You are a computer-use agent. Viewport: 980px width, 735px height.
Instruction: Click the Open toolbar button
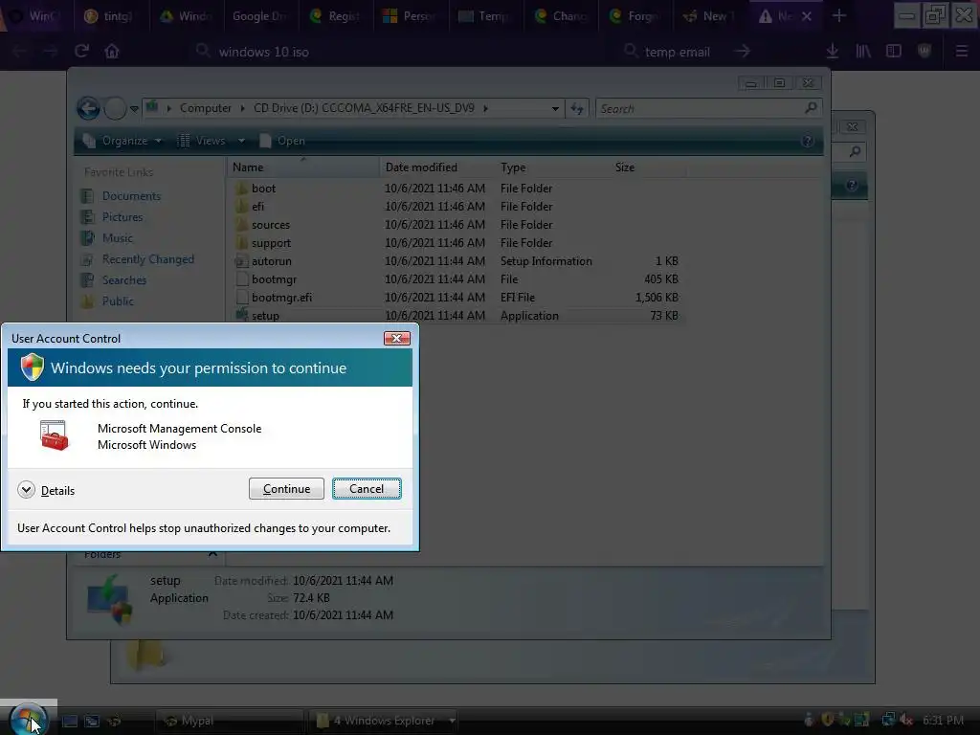[x=282, y=141]
